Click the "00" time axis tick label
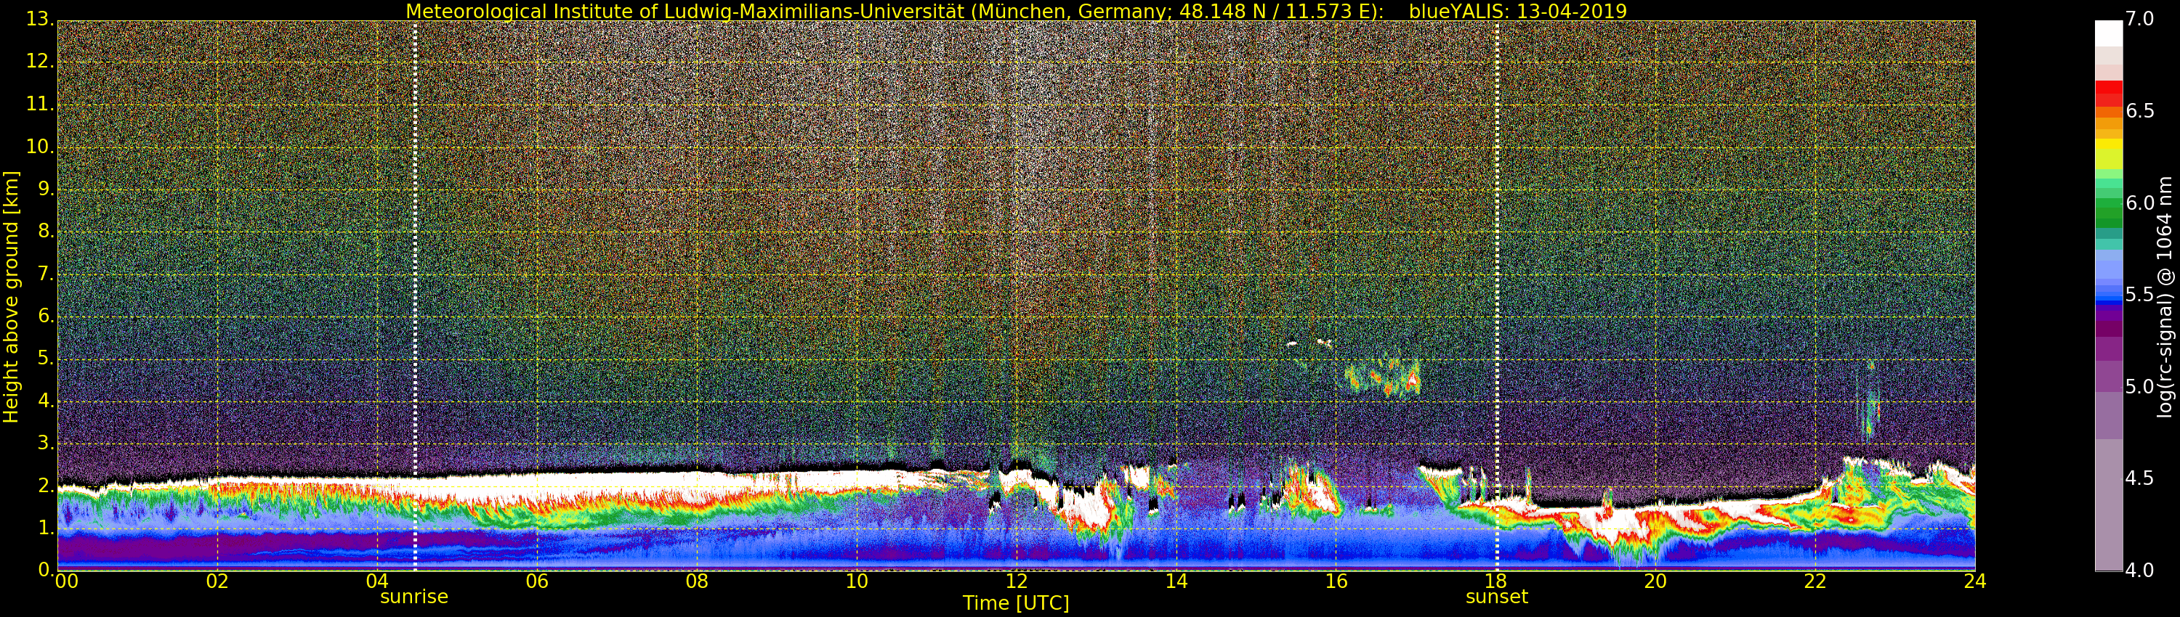 [x=66, y=581]
